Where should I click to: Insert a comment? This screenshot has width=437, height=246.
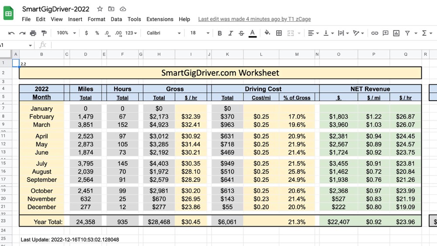[385, 33]
